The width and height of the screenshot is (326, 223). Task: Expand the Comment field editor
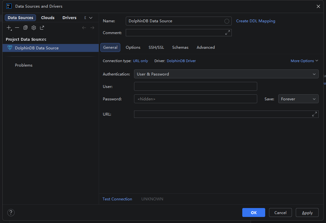coord(228,33)
